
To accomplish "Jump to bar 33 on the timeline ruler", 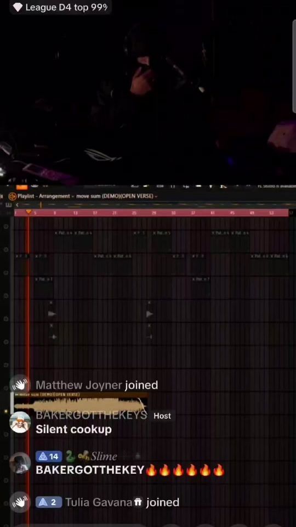I will [173, 213].
